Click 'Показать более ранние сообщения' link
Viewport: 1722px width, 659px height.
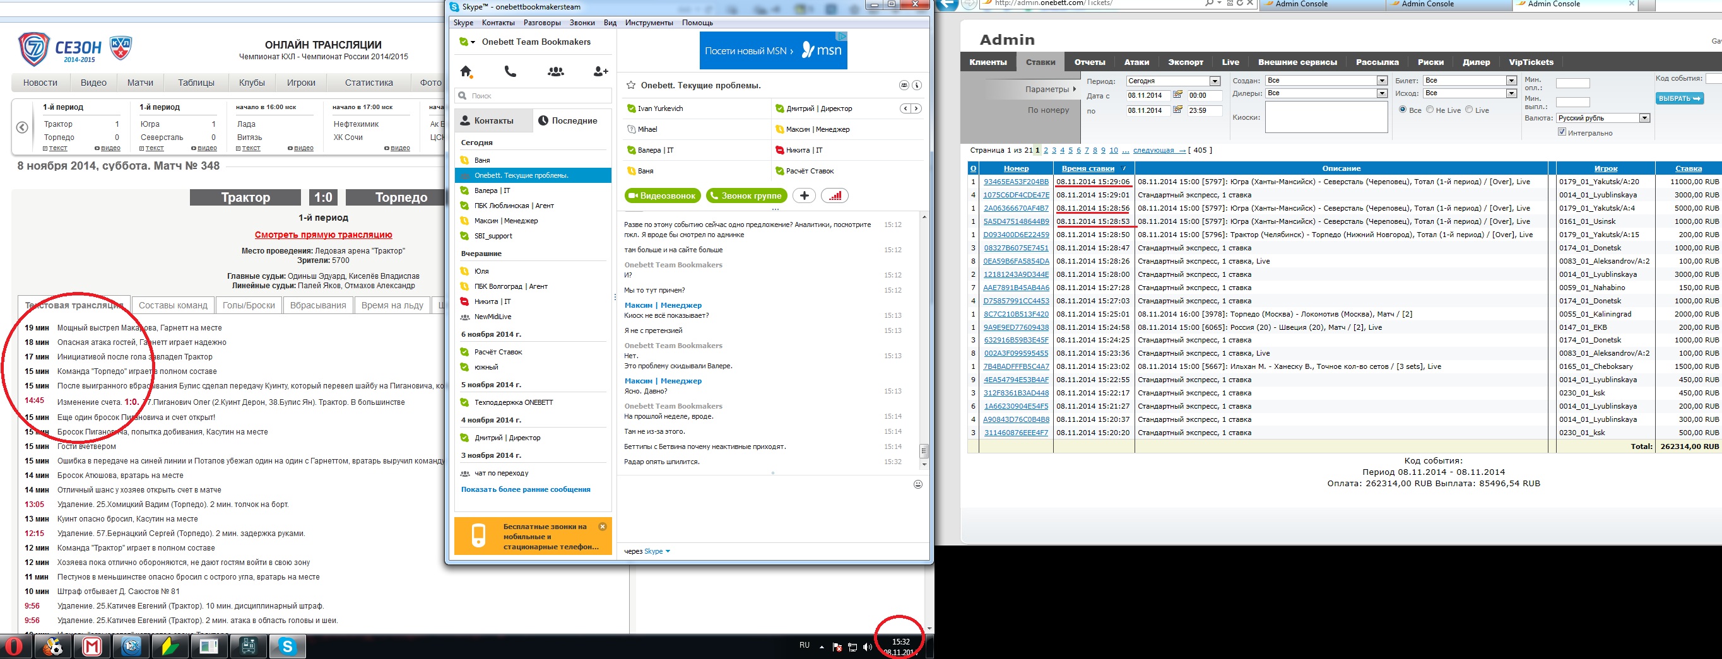pyautogui.click(x=526, y=489)
